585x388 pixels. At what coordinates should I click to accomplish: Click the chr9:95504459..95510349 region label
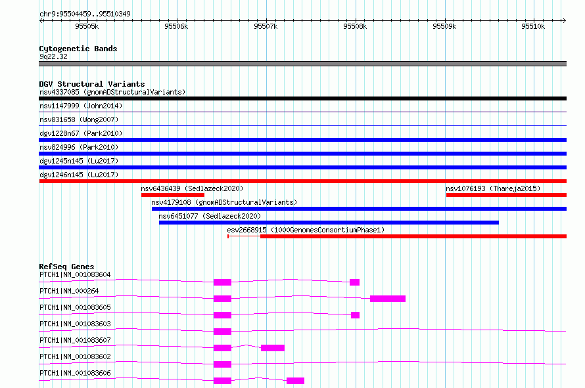[85, 14]
